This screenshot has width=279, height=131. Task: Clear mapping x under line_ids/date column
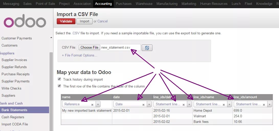click(184, 105)
